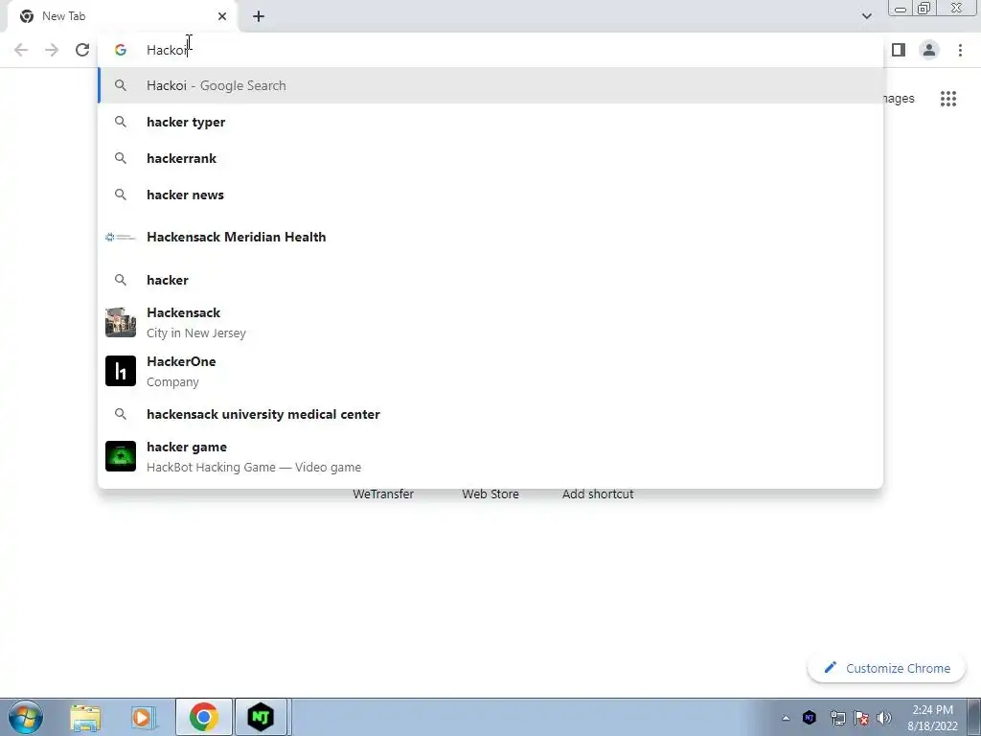Open the green NJ taskbar app
Viewport: 981px width, 736px height.
tap(261, 717)
